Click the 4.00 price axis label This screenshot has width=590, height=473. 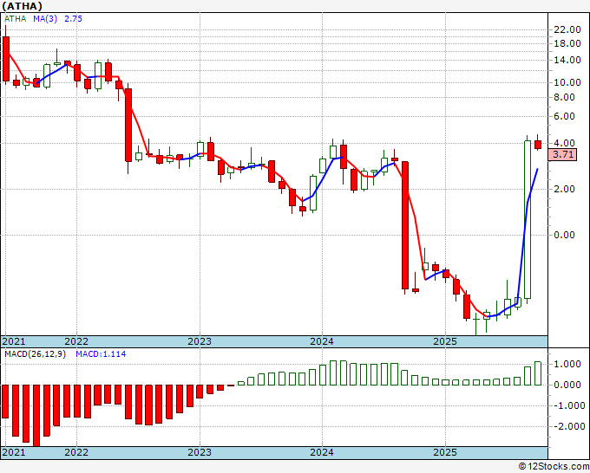[565, 143]
